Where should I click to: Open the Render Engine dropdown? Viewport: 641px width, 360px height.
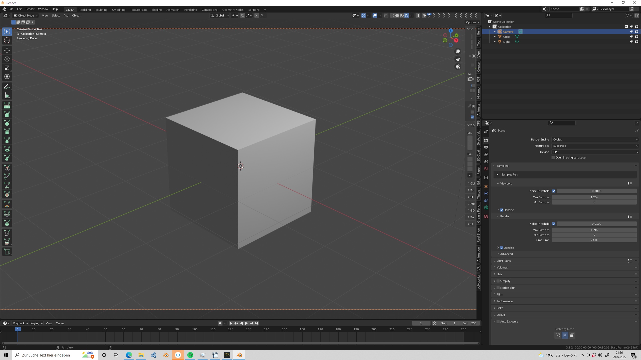pos(595,139)
